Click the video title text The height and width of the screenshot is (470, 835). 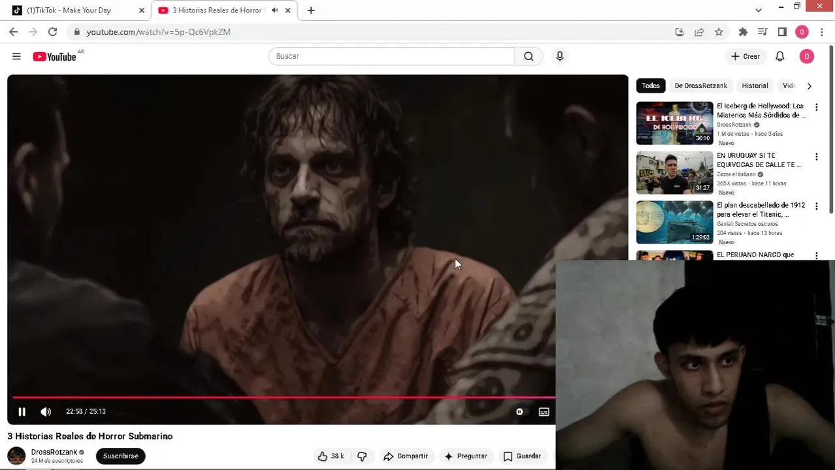click(90, 436)
